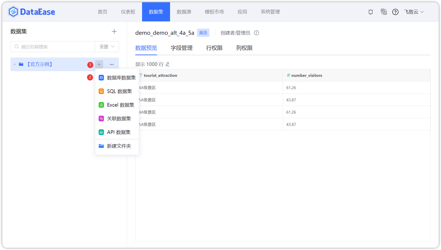Choose 数据库数据集 from the popup menu
Viewport: 441px width, 250px height.
click(117, 78)
